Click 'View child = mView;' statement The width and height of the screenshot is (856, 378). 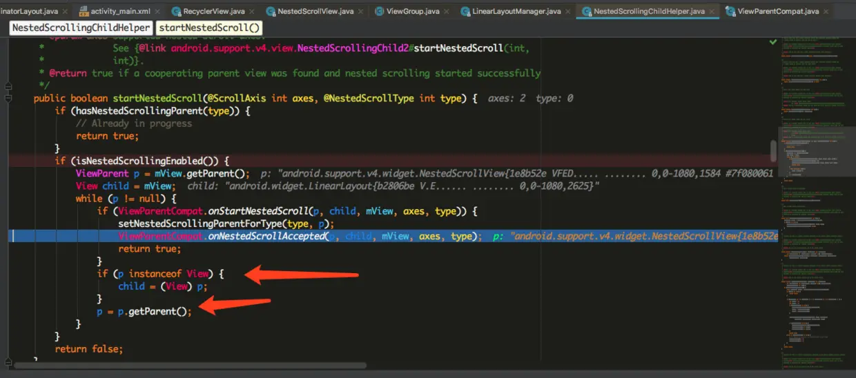125,186
